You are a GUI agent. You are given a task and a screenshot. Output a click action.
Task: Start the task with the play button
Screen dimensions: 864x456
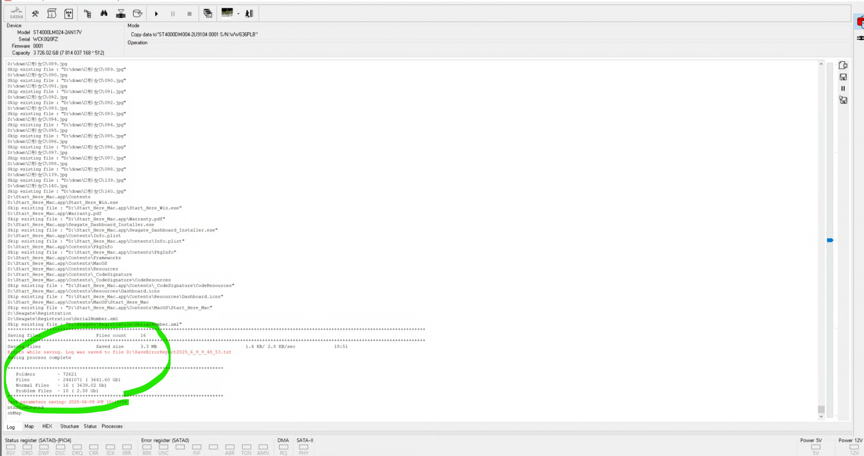coord(156,14)
